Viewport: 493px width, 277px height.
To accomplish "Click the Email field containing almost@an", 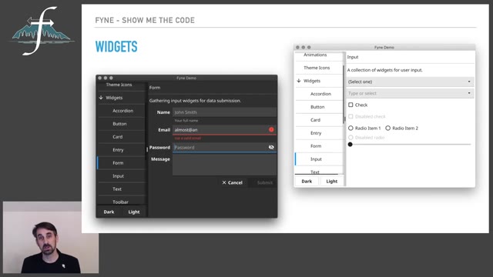I will [x=224, y=130].
